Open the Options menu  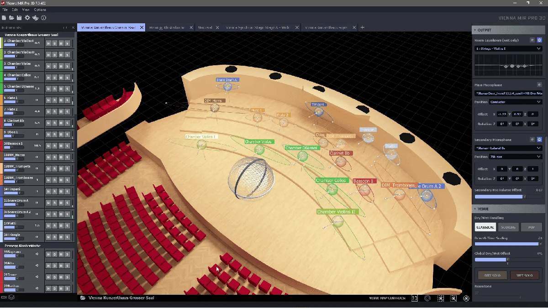pyautogui.click(x=40, y=10)
